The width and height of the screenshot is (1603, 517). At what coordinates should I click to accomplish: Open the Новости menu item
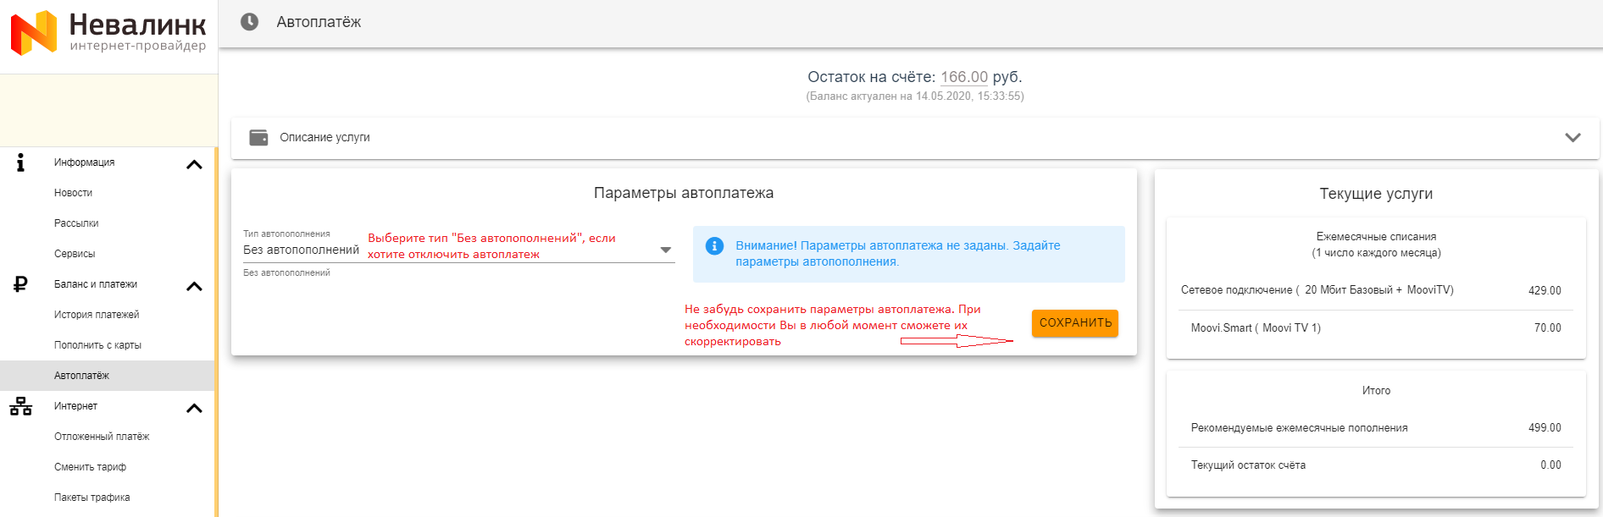tap(74, 193)
